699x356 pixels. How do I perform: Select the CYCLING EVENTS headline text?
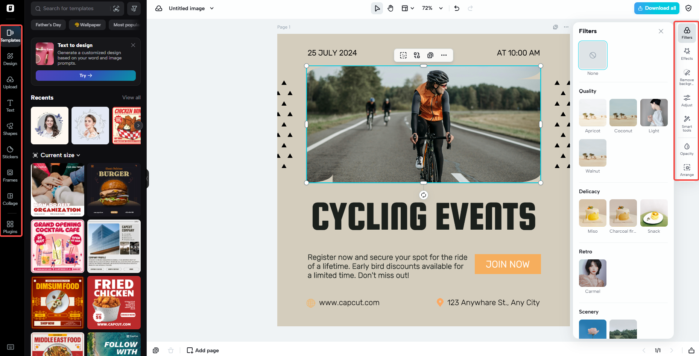click(x=424, y=216)
